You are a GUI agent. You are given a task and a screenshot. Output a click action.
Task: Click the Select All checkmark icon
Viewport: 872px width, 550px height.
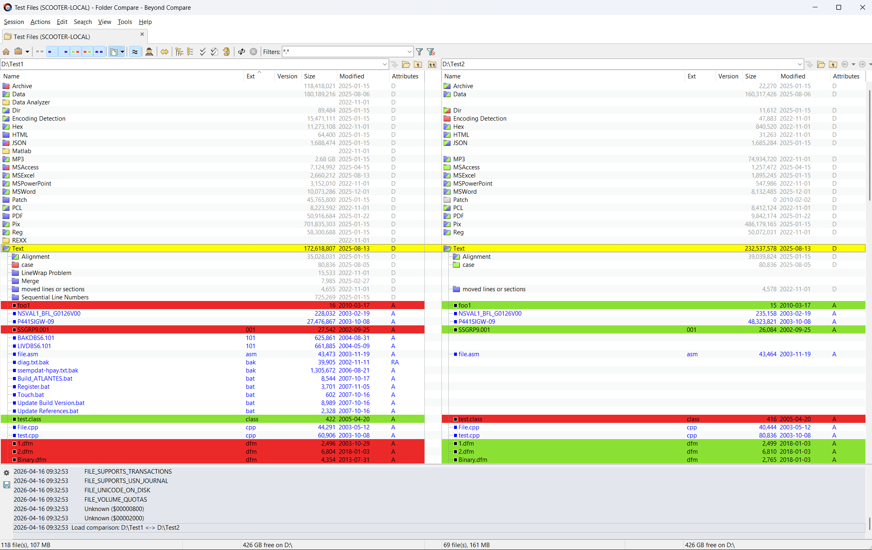coord(203,52)
